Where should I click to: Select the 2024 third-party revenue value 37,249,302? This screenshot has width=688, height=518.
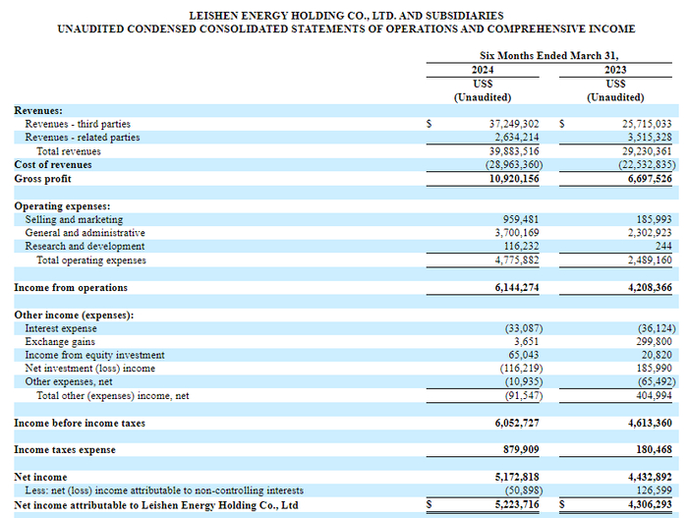pos(514,124)
